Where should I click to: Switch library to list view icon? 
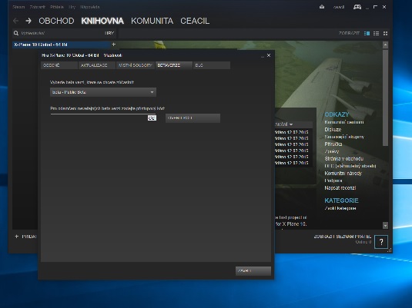(x=376, y=33)
